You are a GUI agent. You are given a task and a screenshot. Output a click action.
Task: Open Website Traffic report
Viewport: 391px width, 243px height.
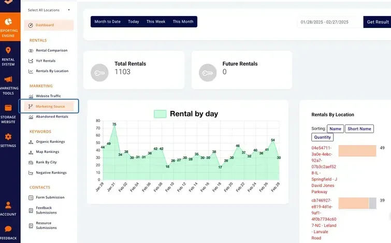(48, 96)
